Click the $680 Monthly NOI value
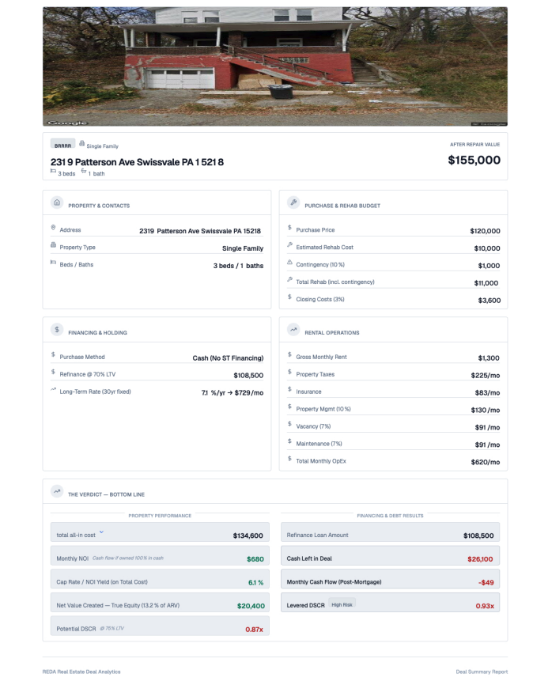The image size is (533, 685). pyautogui.click(x=255, y=559)
